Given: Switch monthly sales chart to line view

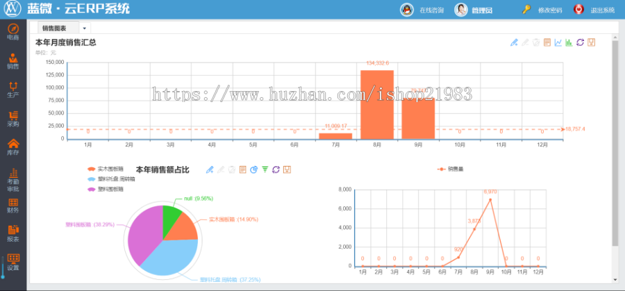Looking at the screenshot, I should point(558,42).
